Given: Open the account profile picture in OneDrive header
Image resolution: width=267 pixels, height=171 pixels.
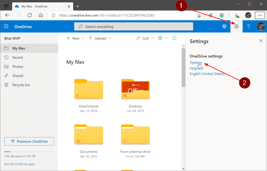Looking at the screenshot, I should [x=261, y=27].
